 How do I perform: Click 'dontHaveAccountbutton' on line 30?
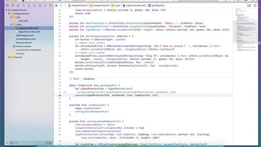coord(100,36)
